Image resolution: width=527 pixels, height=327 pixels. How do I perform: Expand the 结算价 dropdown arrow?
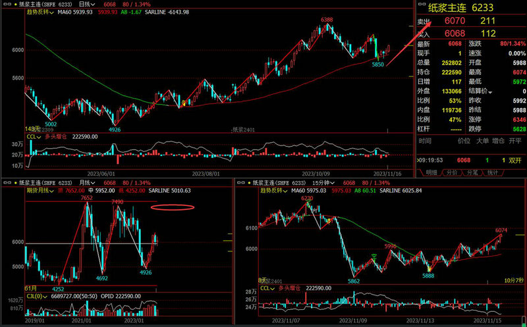point(489,91)
